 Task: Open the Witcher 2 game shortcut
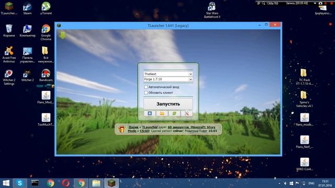pyautogui.click(x=27, y=76)
